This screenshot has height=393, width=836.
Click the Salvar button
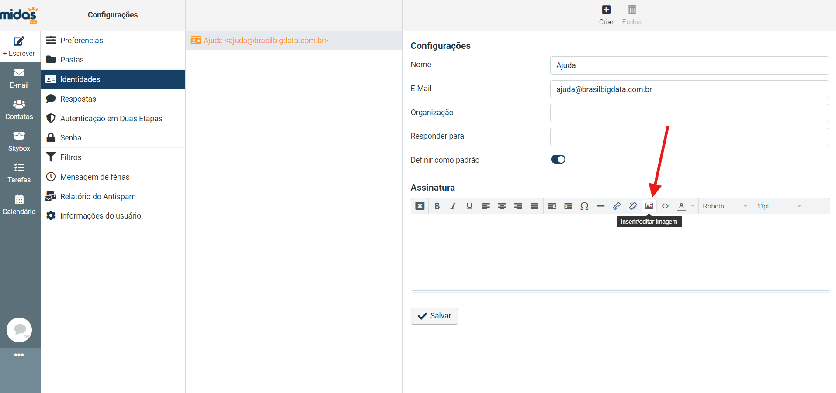[x=434, y=316]
